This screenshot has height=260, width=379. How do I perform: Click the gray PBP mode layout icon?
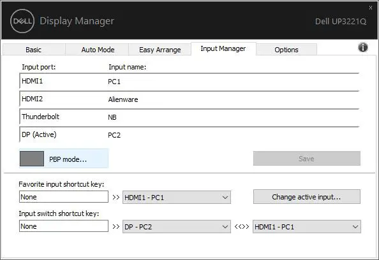(x=32, y=159)
